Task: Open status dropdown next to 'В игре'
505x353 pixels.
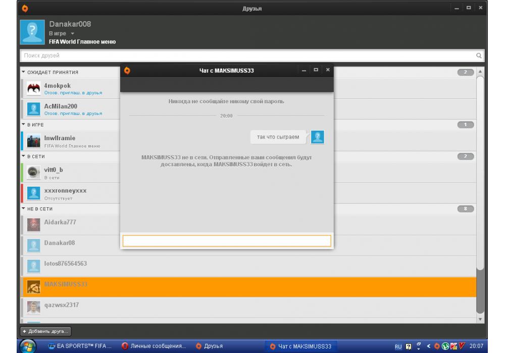Action: [x=72, y=34]
